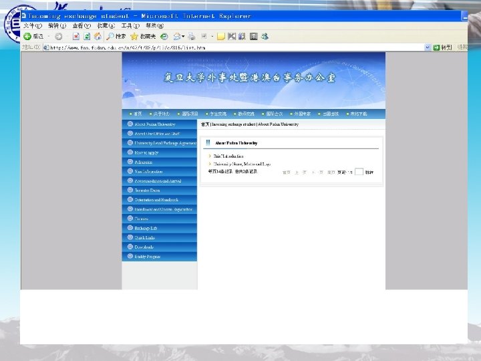This screenshot has width=481, height=361.
Task: Open Buddy Program sidebar link
Action: coord(147,257)
